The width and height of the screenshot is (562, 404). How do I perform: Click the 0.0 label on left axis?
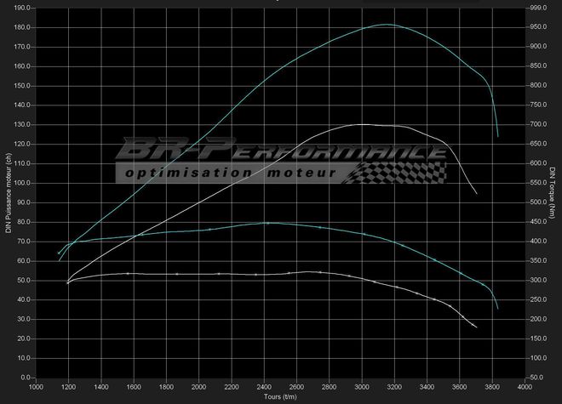tap(25, 377)
